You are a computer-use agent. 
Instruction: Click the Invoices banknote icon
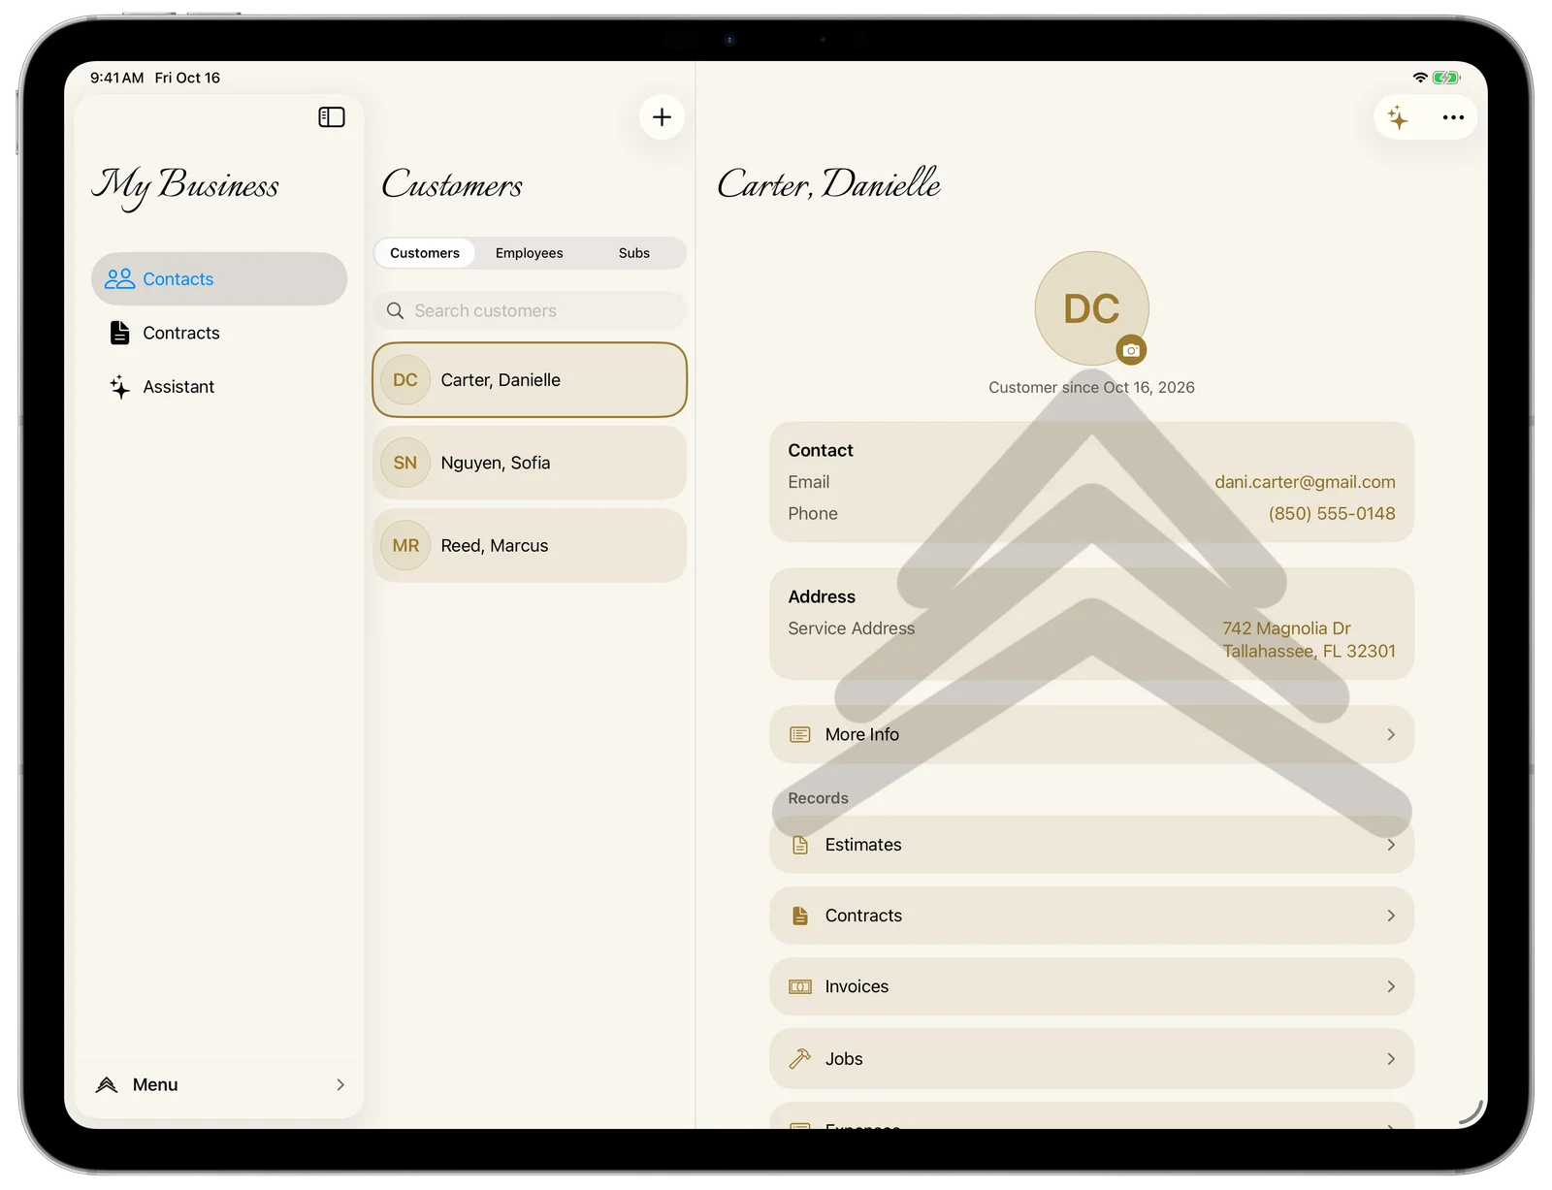pyautogui.click(x=800, y=987)
